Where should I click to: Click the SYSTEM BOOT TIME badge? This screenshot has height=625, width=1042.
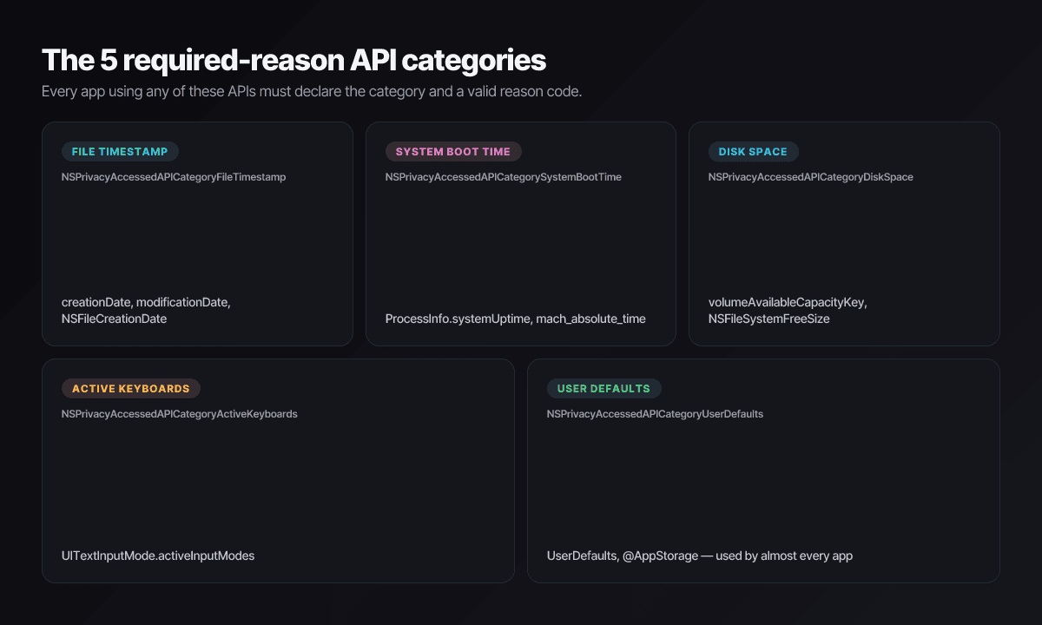pyautogui.click(x=453, y=152)
